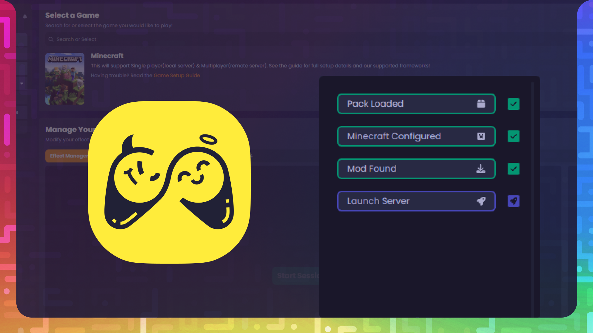Viewport: 593px width, 333px height.
Task: Click the Mod Found download icon
Action: click(x=481, y=169)
